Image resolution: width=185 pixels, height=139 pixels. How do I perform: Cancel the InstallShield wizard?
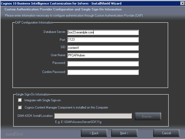coord(166,133)
